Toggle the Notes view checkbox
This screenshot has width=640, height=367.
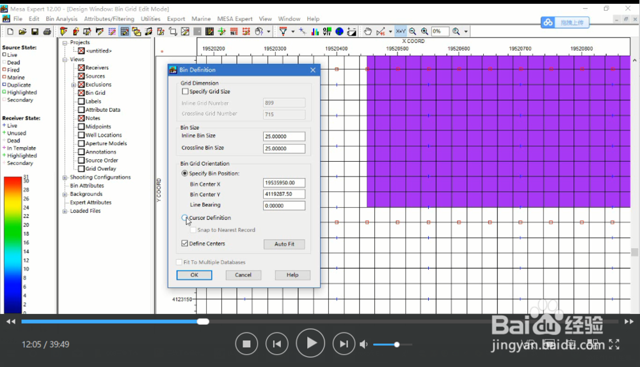pyautogui.click(x=81, y=118)
